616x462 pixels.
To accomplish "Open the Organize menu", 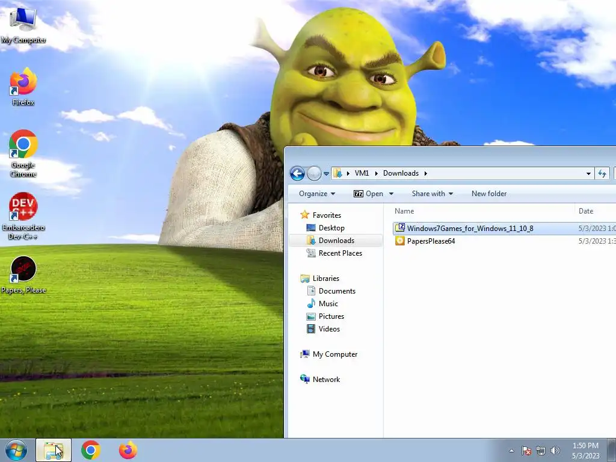I will pos(317,194).
